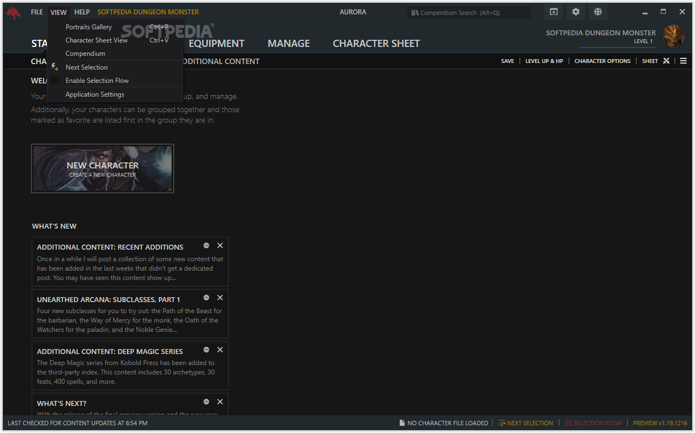
Task: Open settings gear icon in title bar
Action: [x=576, y=12]
